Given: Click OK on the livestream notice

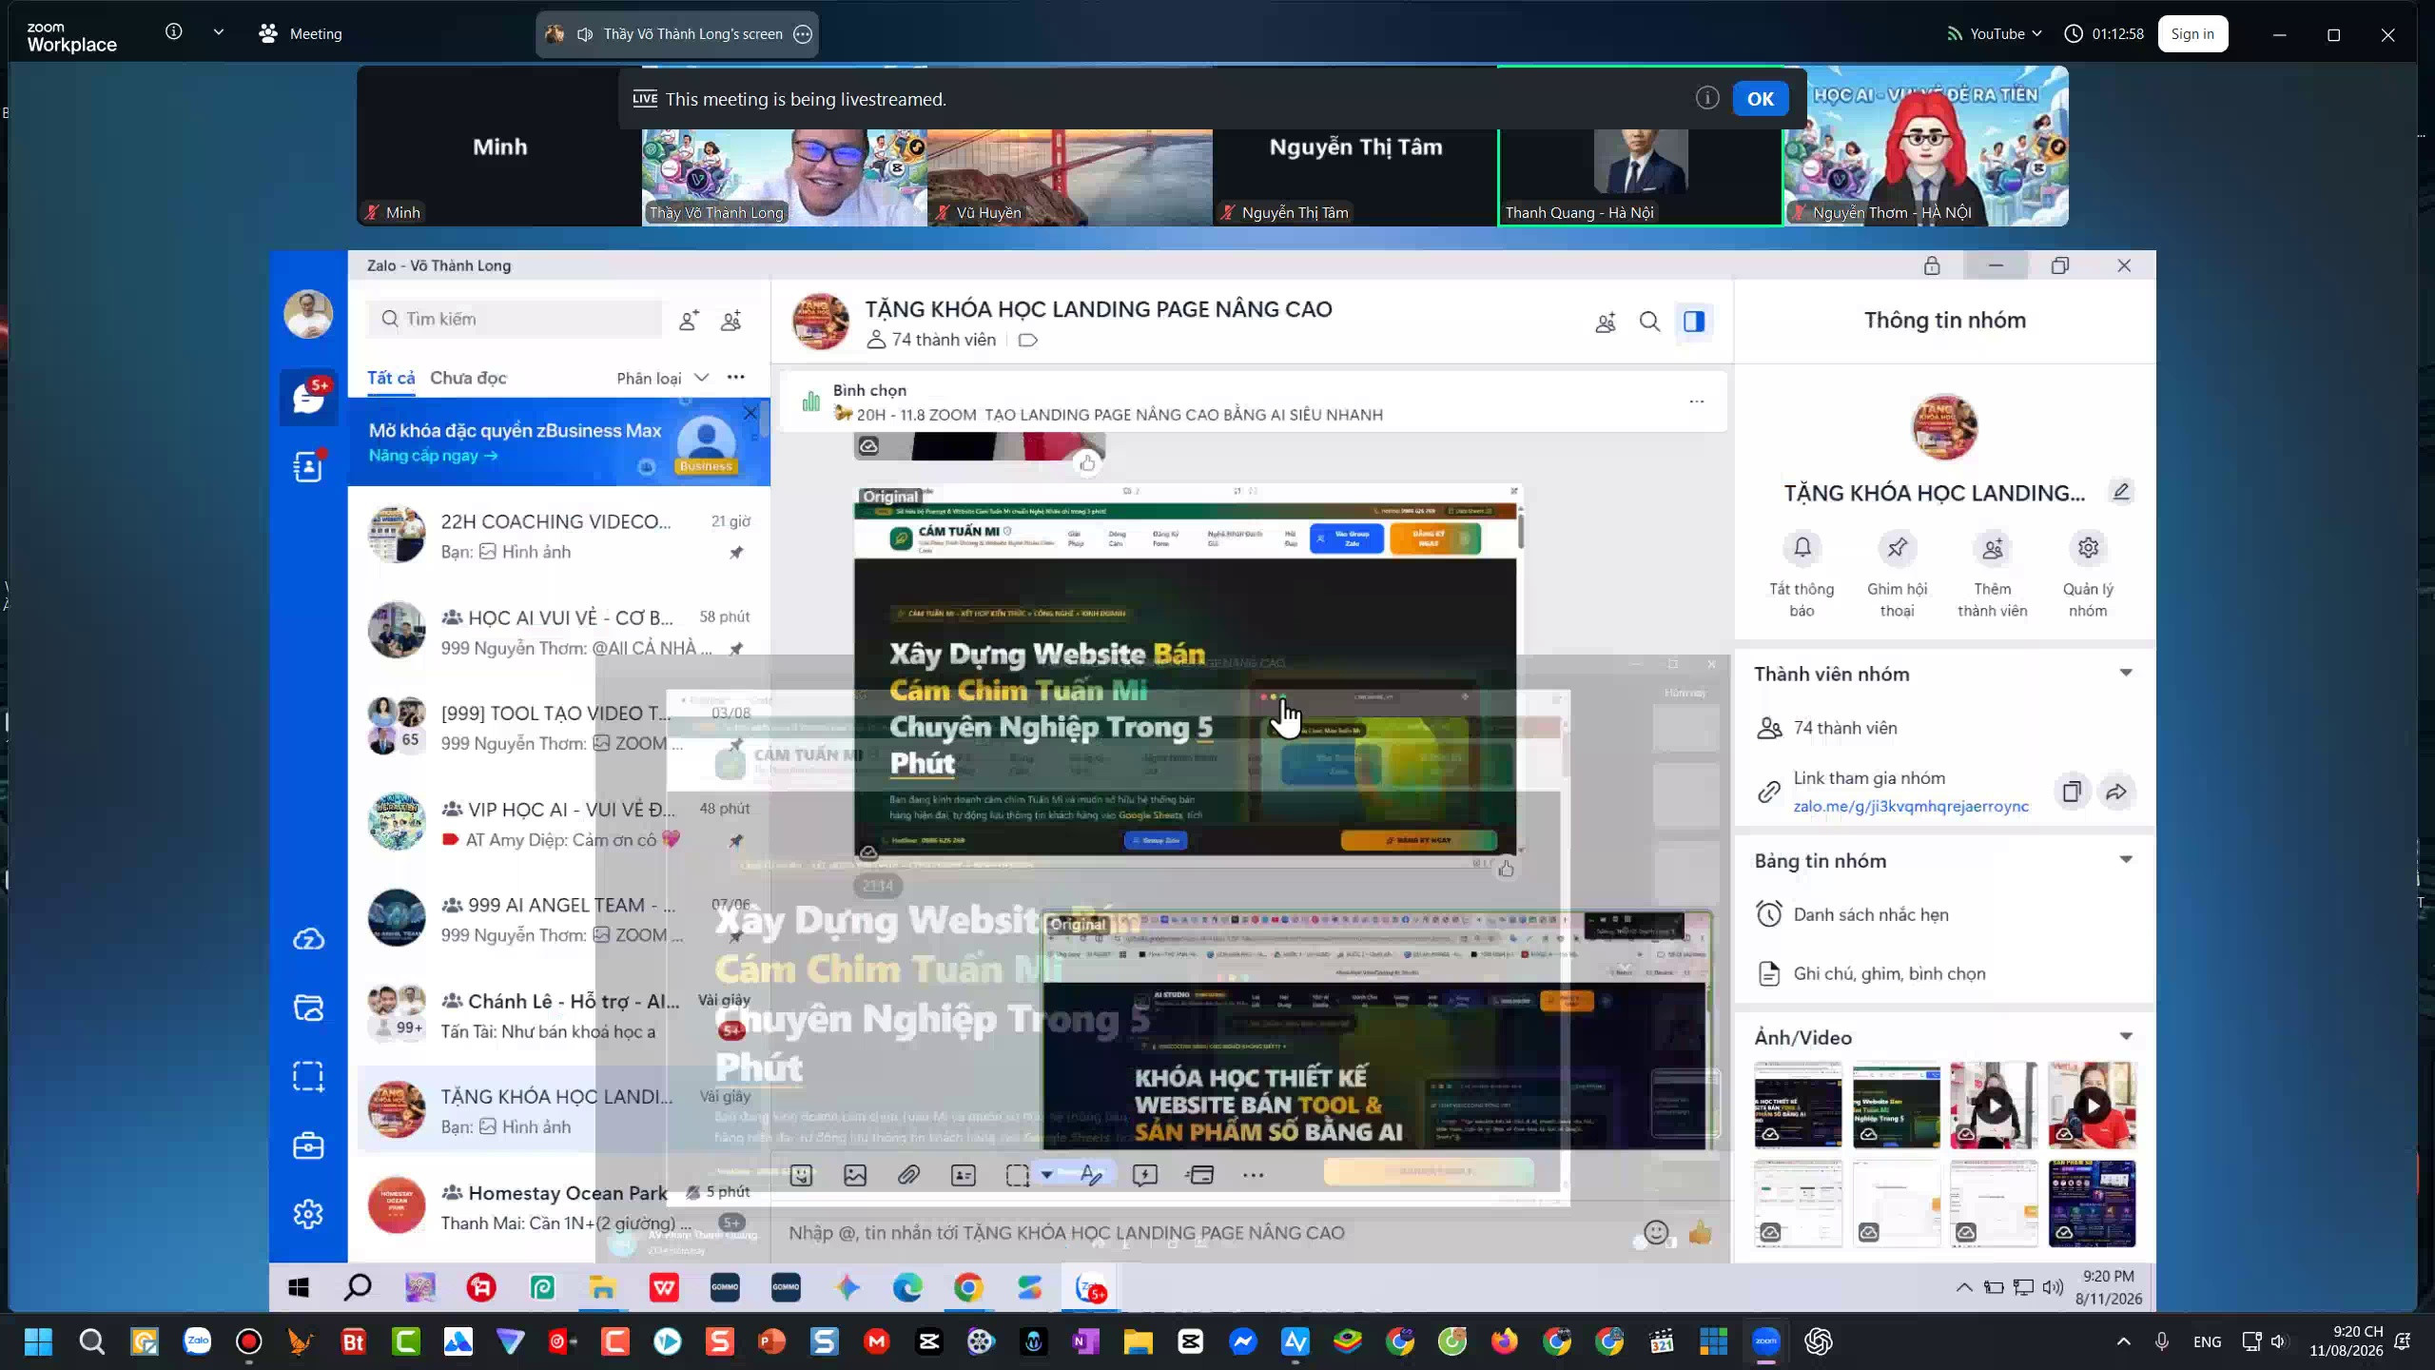Looking at the screenshot, I should coord(1760,99).
